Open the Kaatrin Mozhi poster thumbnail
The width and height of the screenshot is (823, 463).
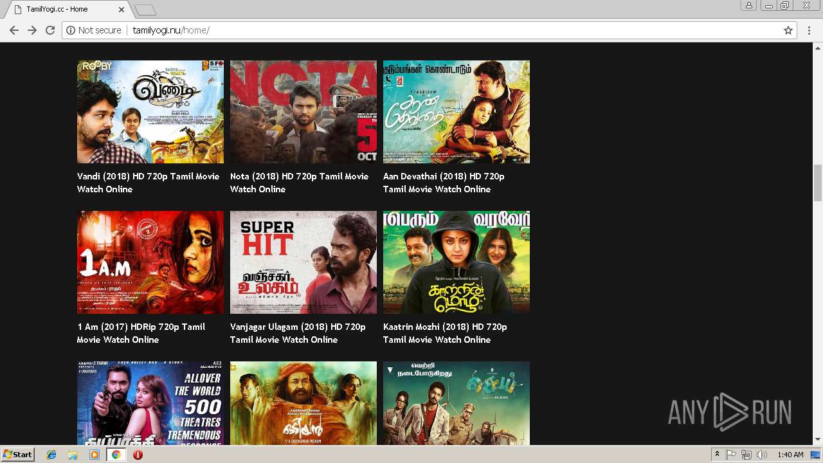(x=457, y=262)
